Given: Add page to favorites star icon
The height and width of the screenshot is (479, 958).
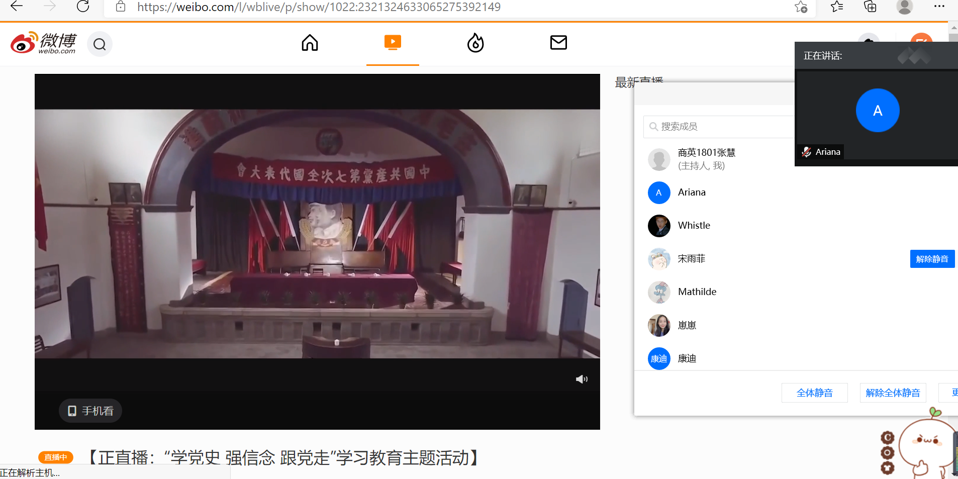Looking at the screenshot, I should coord(801,7).
